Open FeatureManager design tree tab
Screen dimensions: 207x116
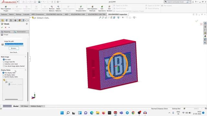(2, 20)
